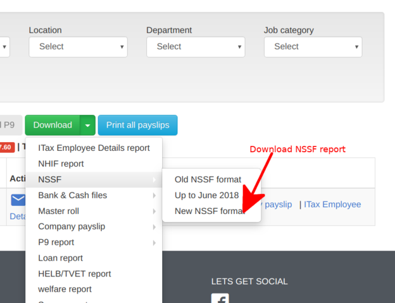Toggle the Download dropdown caret

coord(87,125)
